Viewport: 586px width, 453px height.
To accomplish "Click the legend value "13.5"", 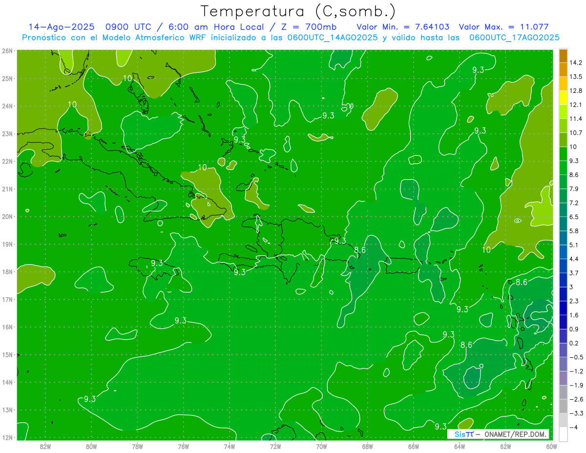I will (x=575, y=77).
